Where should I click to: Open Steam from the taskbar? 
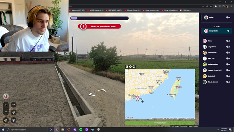coord(93,129)
